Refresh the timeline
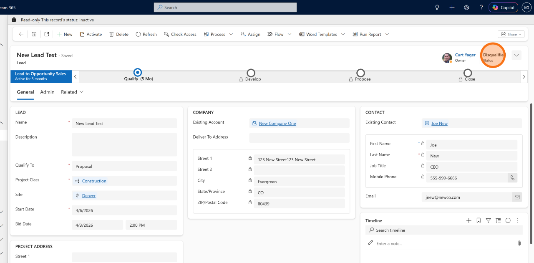Viewport: 534px width, 263px height. point(508,220)
